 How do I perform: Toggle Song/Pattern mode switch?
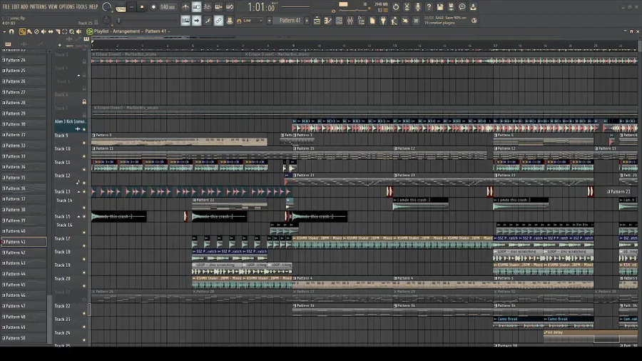pyautogui.click(x=121, y=7)
